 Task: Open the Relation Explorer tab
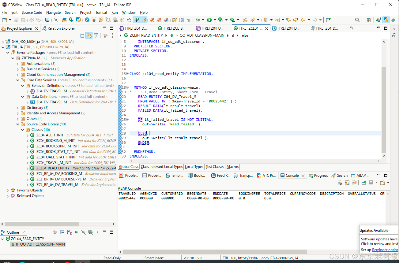[58, 28]
